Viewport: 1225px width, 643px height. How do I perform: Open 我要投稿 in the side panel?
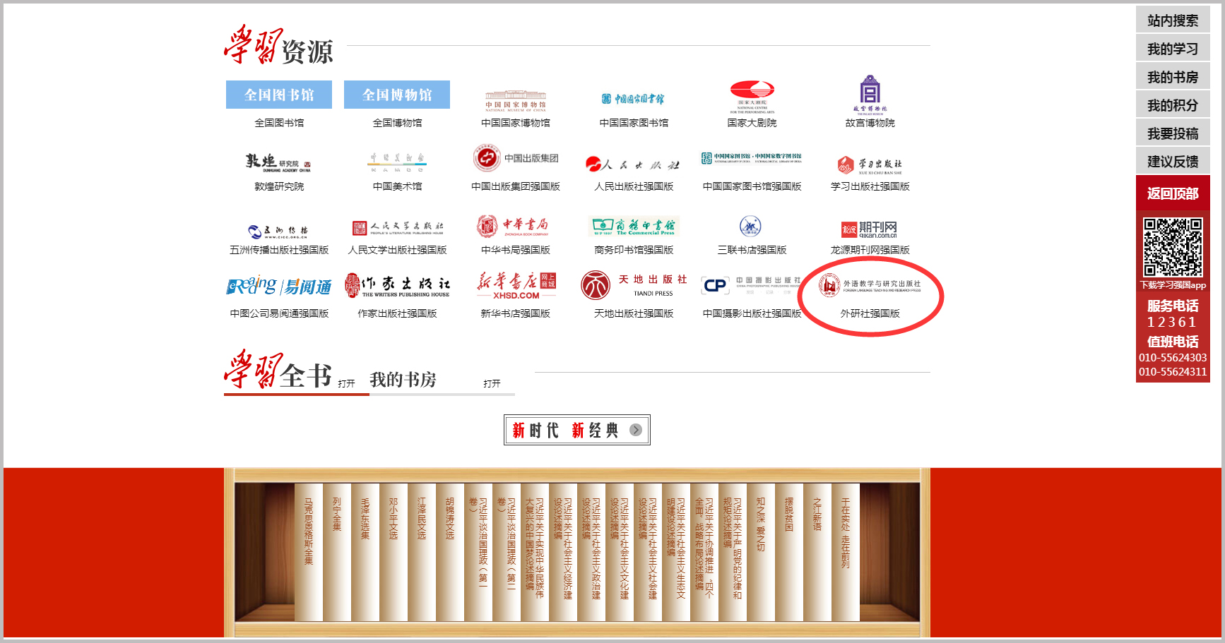pyautogui.click(x=1173, y=133)
